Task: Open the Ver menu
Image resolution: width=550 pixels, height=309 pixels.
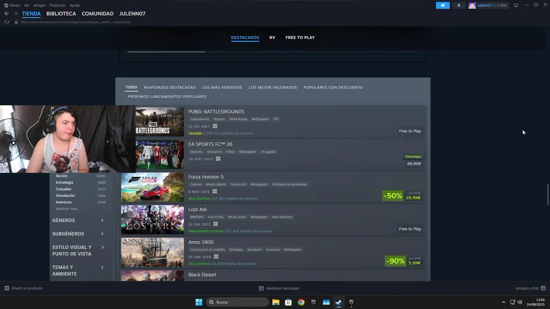Action: (27, 5)
